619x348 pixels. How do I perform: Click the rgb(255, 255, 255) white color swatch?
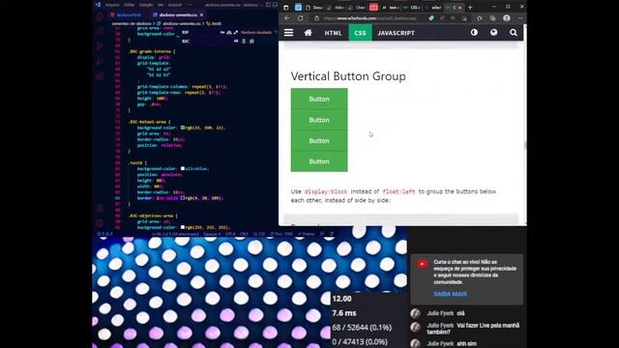[x=183, y=227]
